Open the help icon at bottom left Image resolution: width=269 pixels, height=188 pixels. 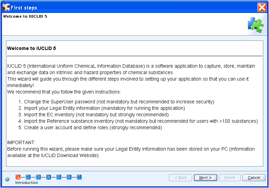[7, 179]
